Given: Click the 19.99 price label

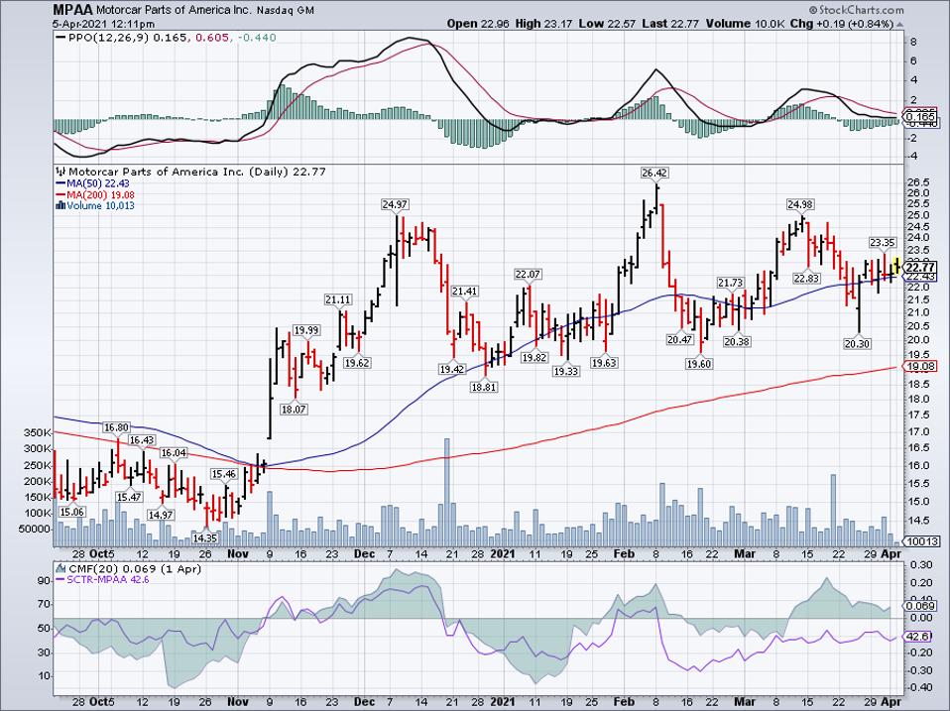Looking at the screenshot, I should tap(306, 330).
